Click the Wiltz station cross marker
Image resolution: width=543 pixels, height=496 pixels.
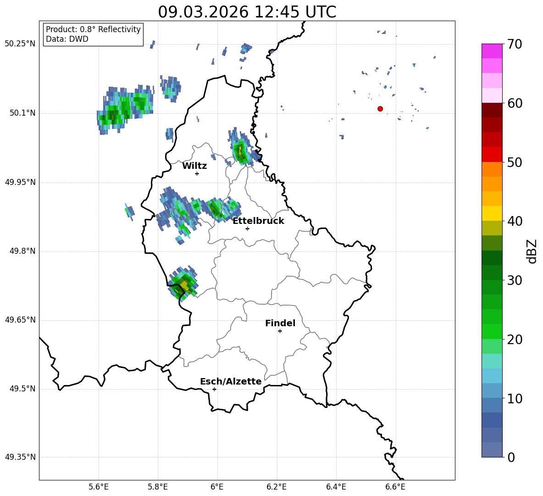[197, 173]
